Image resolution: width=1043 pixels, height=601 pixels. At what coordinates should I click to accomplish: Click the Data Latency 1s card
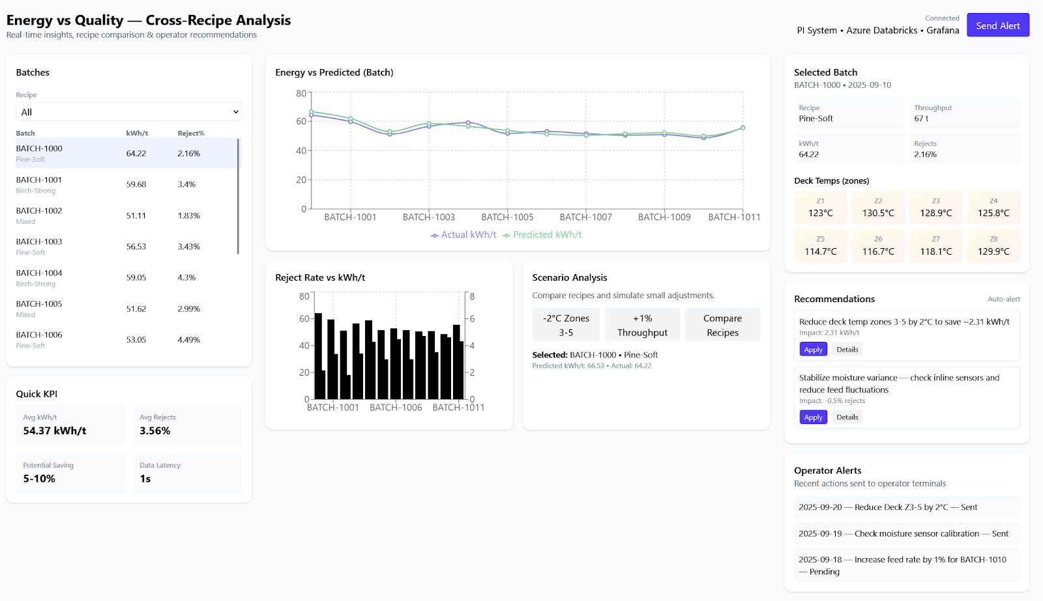click(187, 473)
